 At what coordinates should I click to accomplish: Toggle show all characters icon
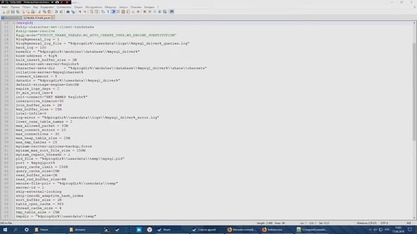[x=108, y=12]
